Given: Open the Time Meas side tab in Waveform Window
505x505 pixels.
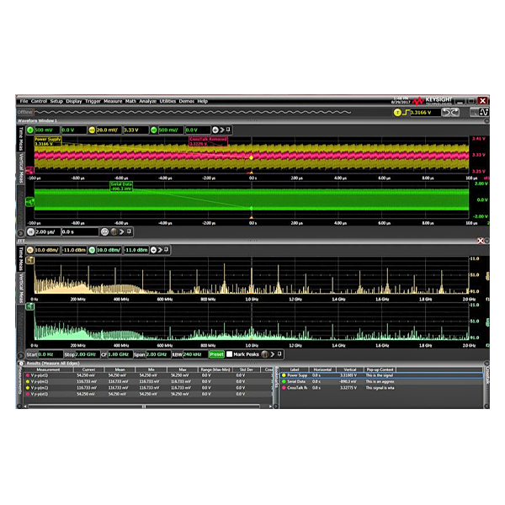Looking at the screenshot, I should (20, 139).
